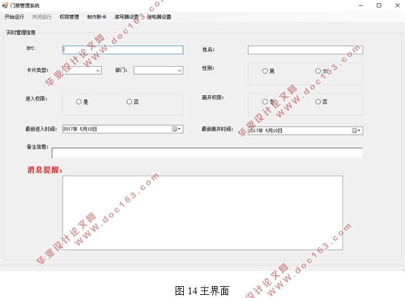Screen dimensions: 405x298
Task: Click the app icon in title bar
Action: click(x=4, y=5)
